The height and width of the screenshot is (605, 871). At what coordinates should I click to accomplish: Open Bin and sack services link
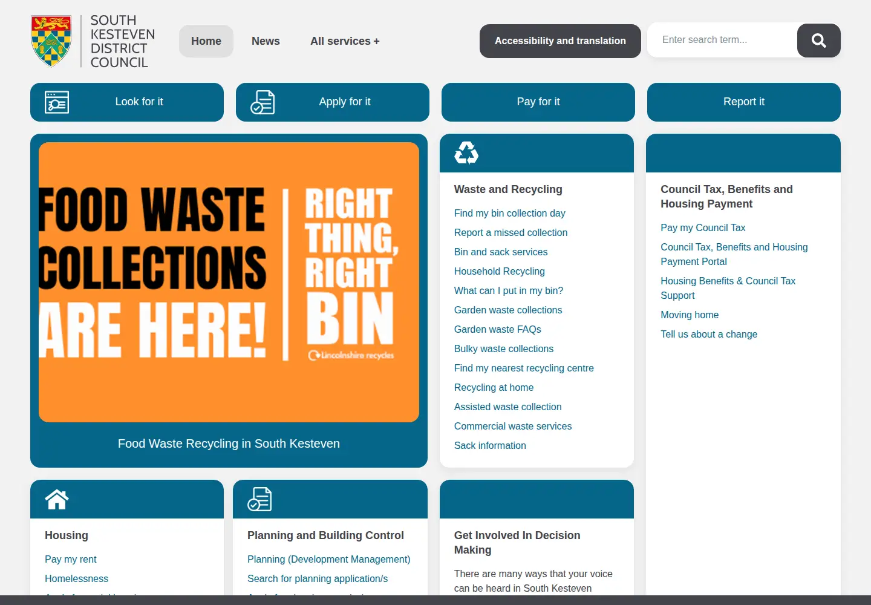coord(501,252)
